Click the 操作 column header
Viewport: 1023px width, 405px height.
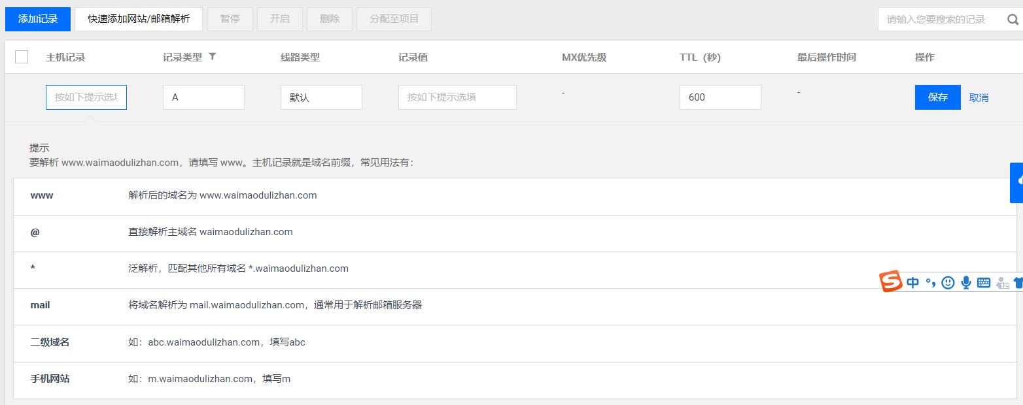point(925,57)
